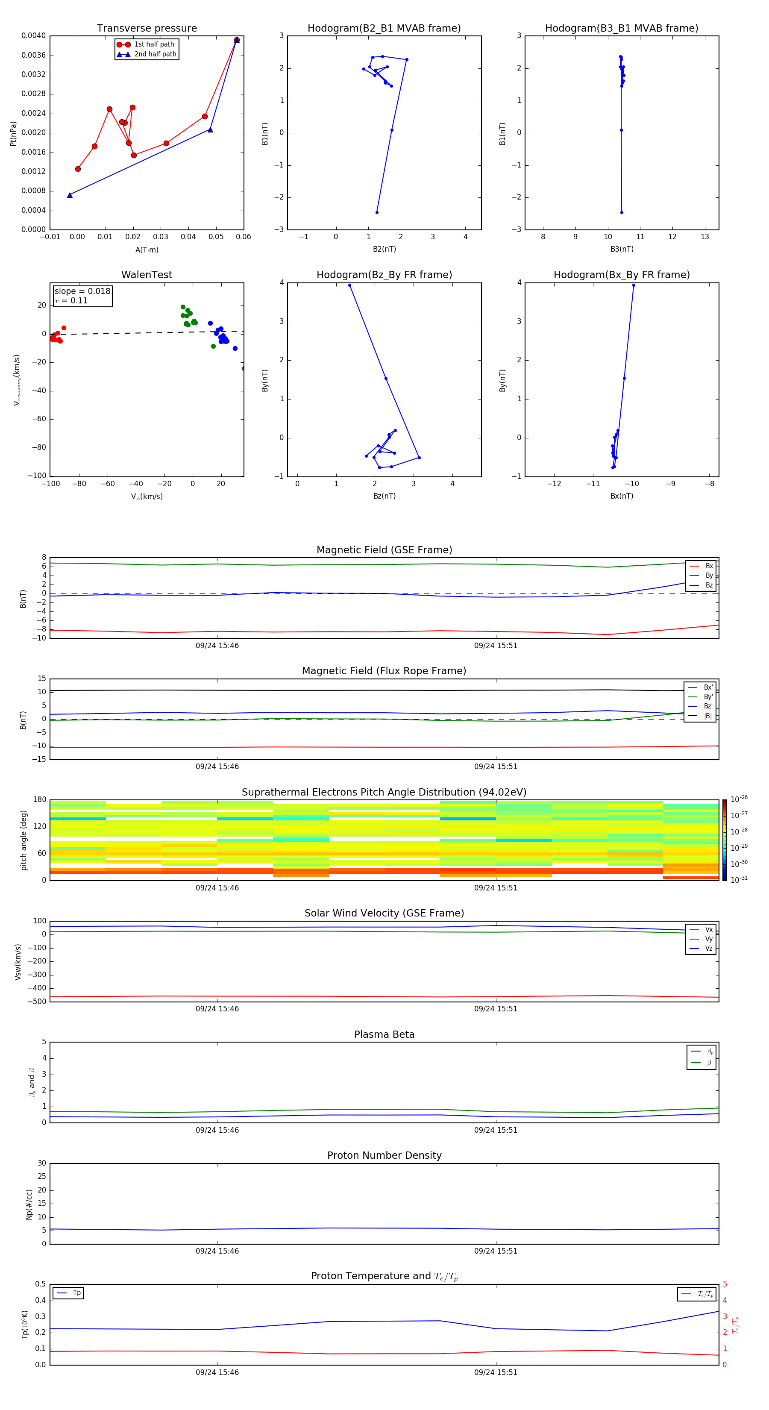Click the "Bz(nT)" x-axis label
This screenshot has width=769, height=1410.
click(x=384, y=496)
